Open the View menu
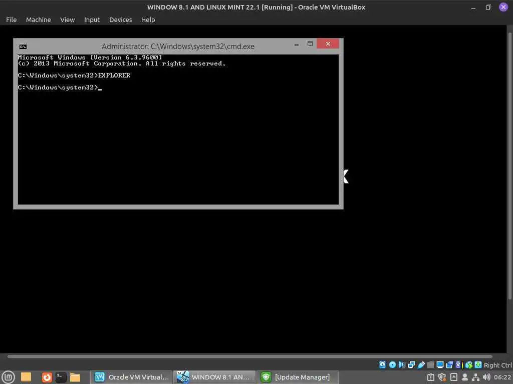 [x=68, y=20]
